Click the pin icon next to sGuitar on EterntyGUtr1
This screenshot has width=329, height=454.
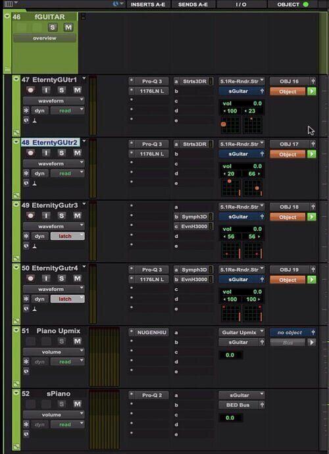click(x=262, y=91)
